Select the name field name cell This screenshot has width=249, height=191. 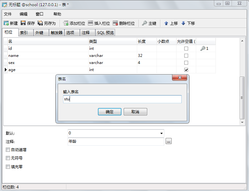pyautogui.click(x=48, y=56)
